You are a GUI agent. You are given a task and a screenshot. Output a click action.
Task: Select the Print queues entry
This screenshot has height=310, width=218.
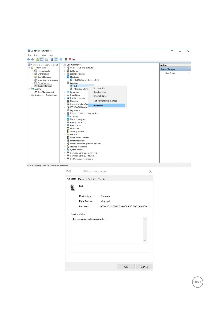click(76, 125)
